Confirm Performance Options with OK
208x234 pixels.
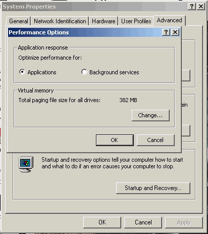point(115,140)
